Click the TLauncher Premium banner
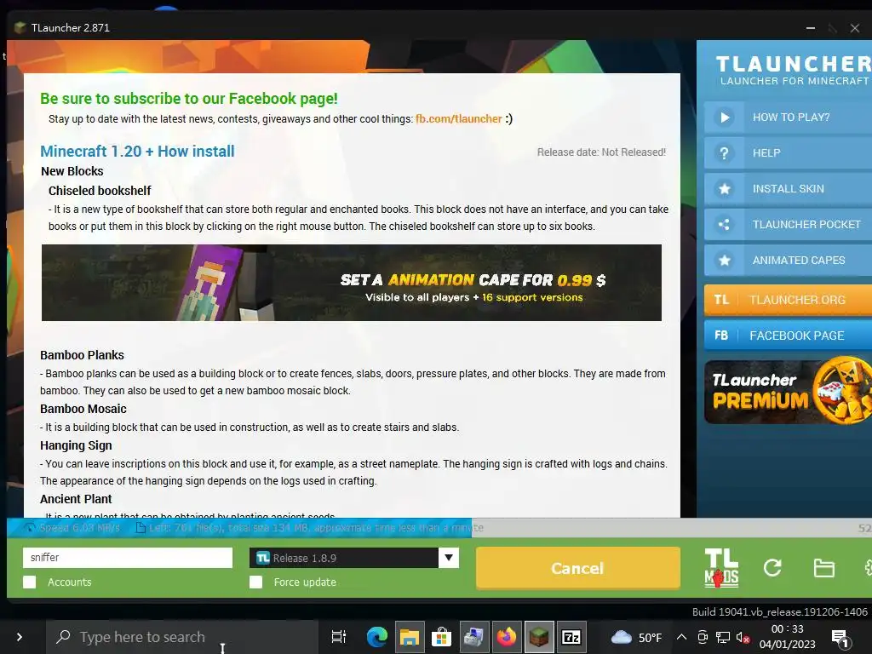Viewport: 872px width, 654px height. (788, 392)
